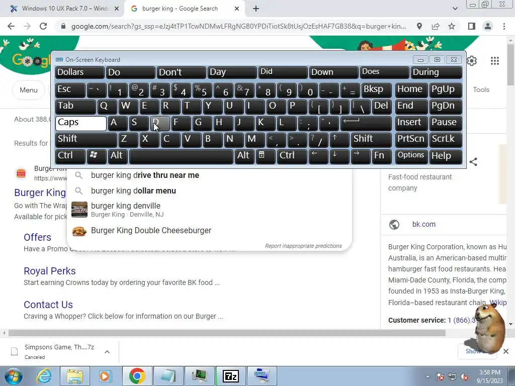Bookmark this page with the star icon
This screenshot has width=515, height=386.
(x=452, y=26)
